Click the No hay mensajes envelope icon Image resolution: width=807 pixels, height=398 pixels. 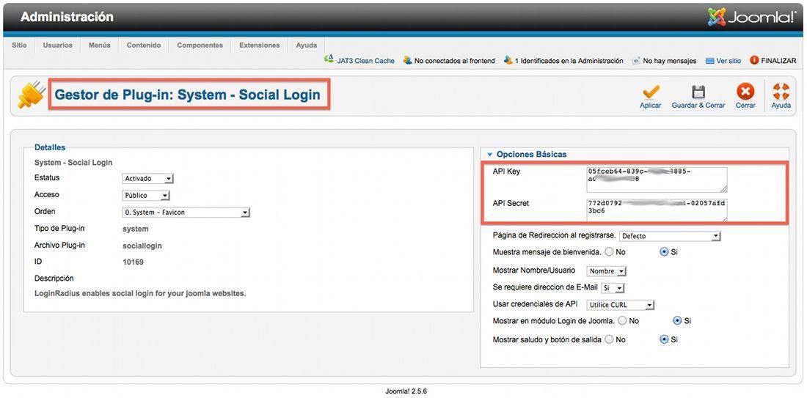[x=636, y=61]
